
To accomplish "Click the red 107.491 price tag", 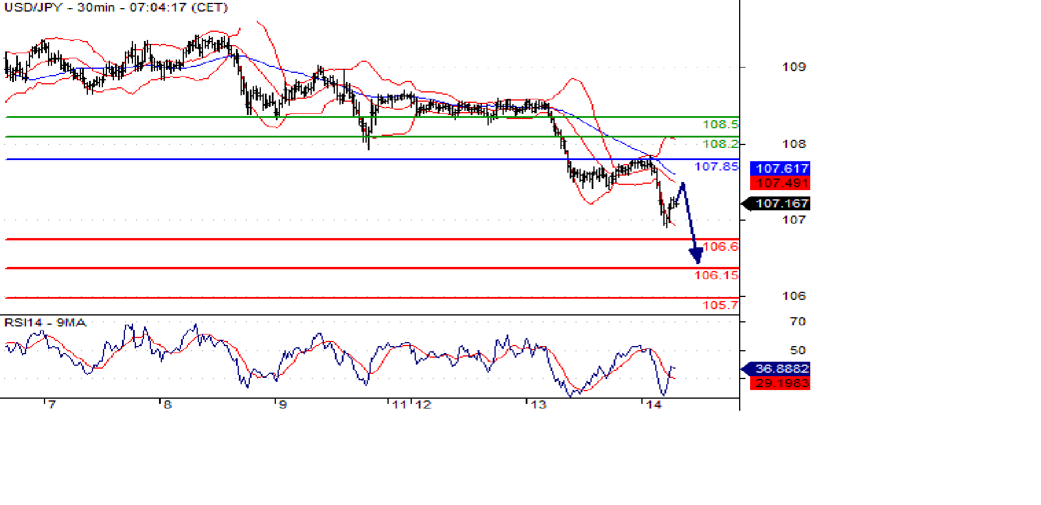I will click(x=780, y=183).
